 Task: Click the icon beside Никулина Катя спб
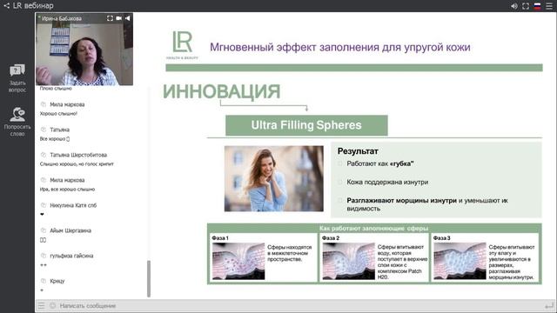44,205
